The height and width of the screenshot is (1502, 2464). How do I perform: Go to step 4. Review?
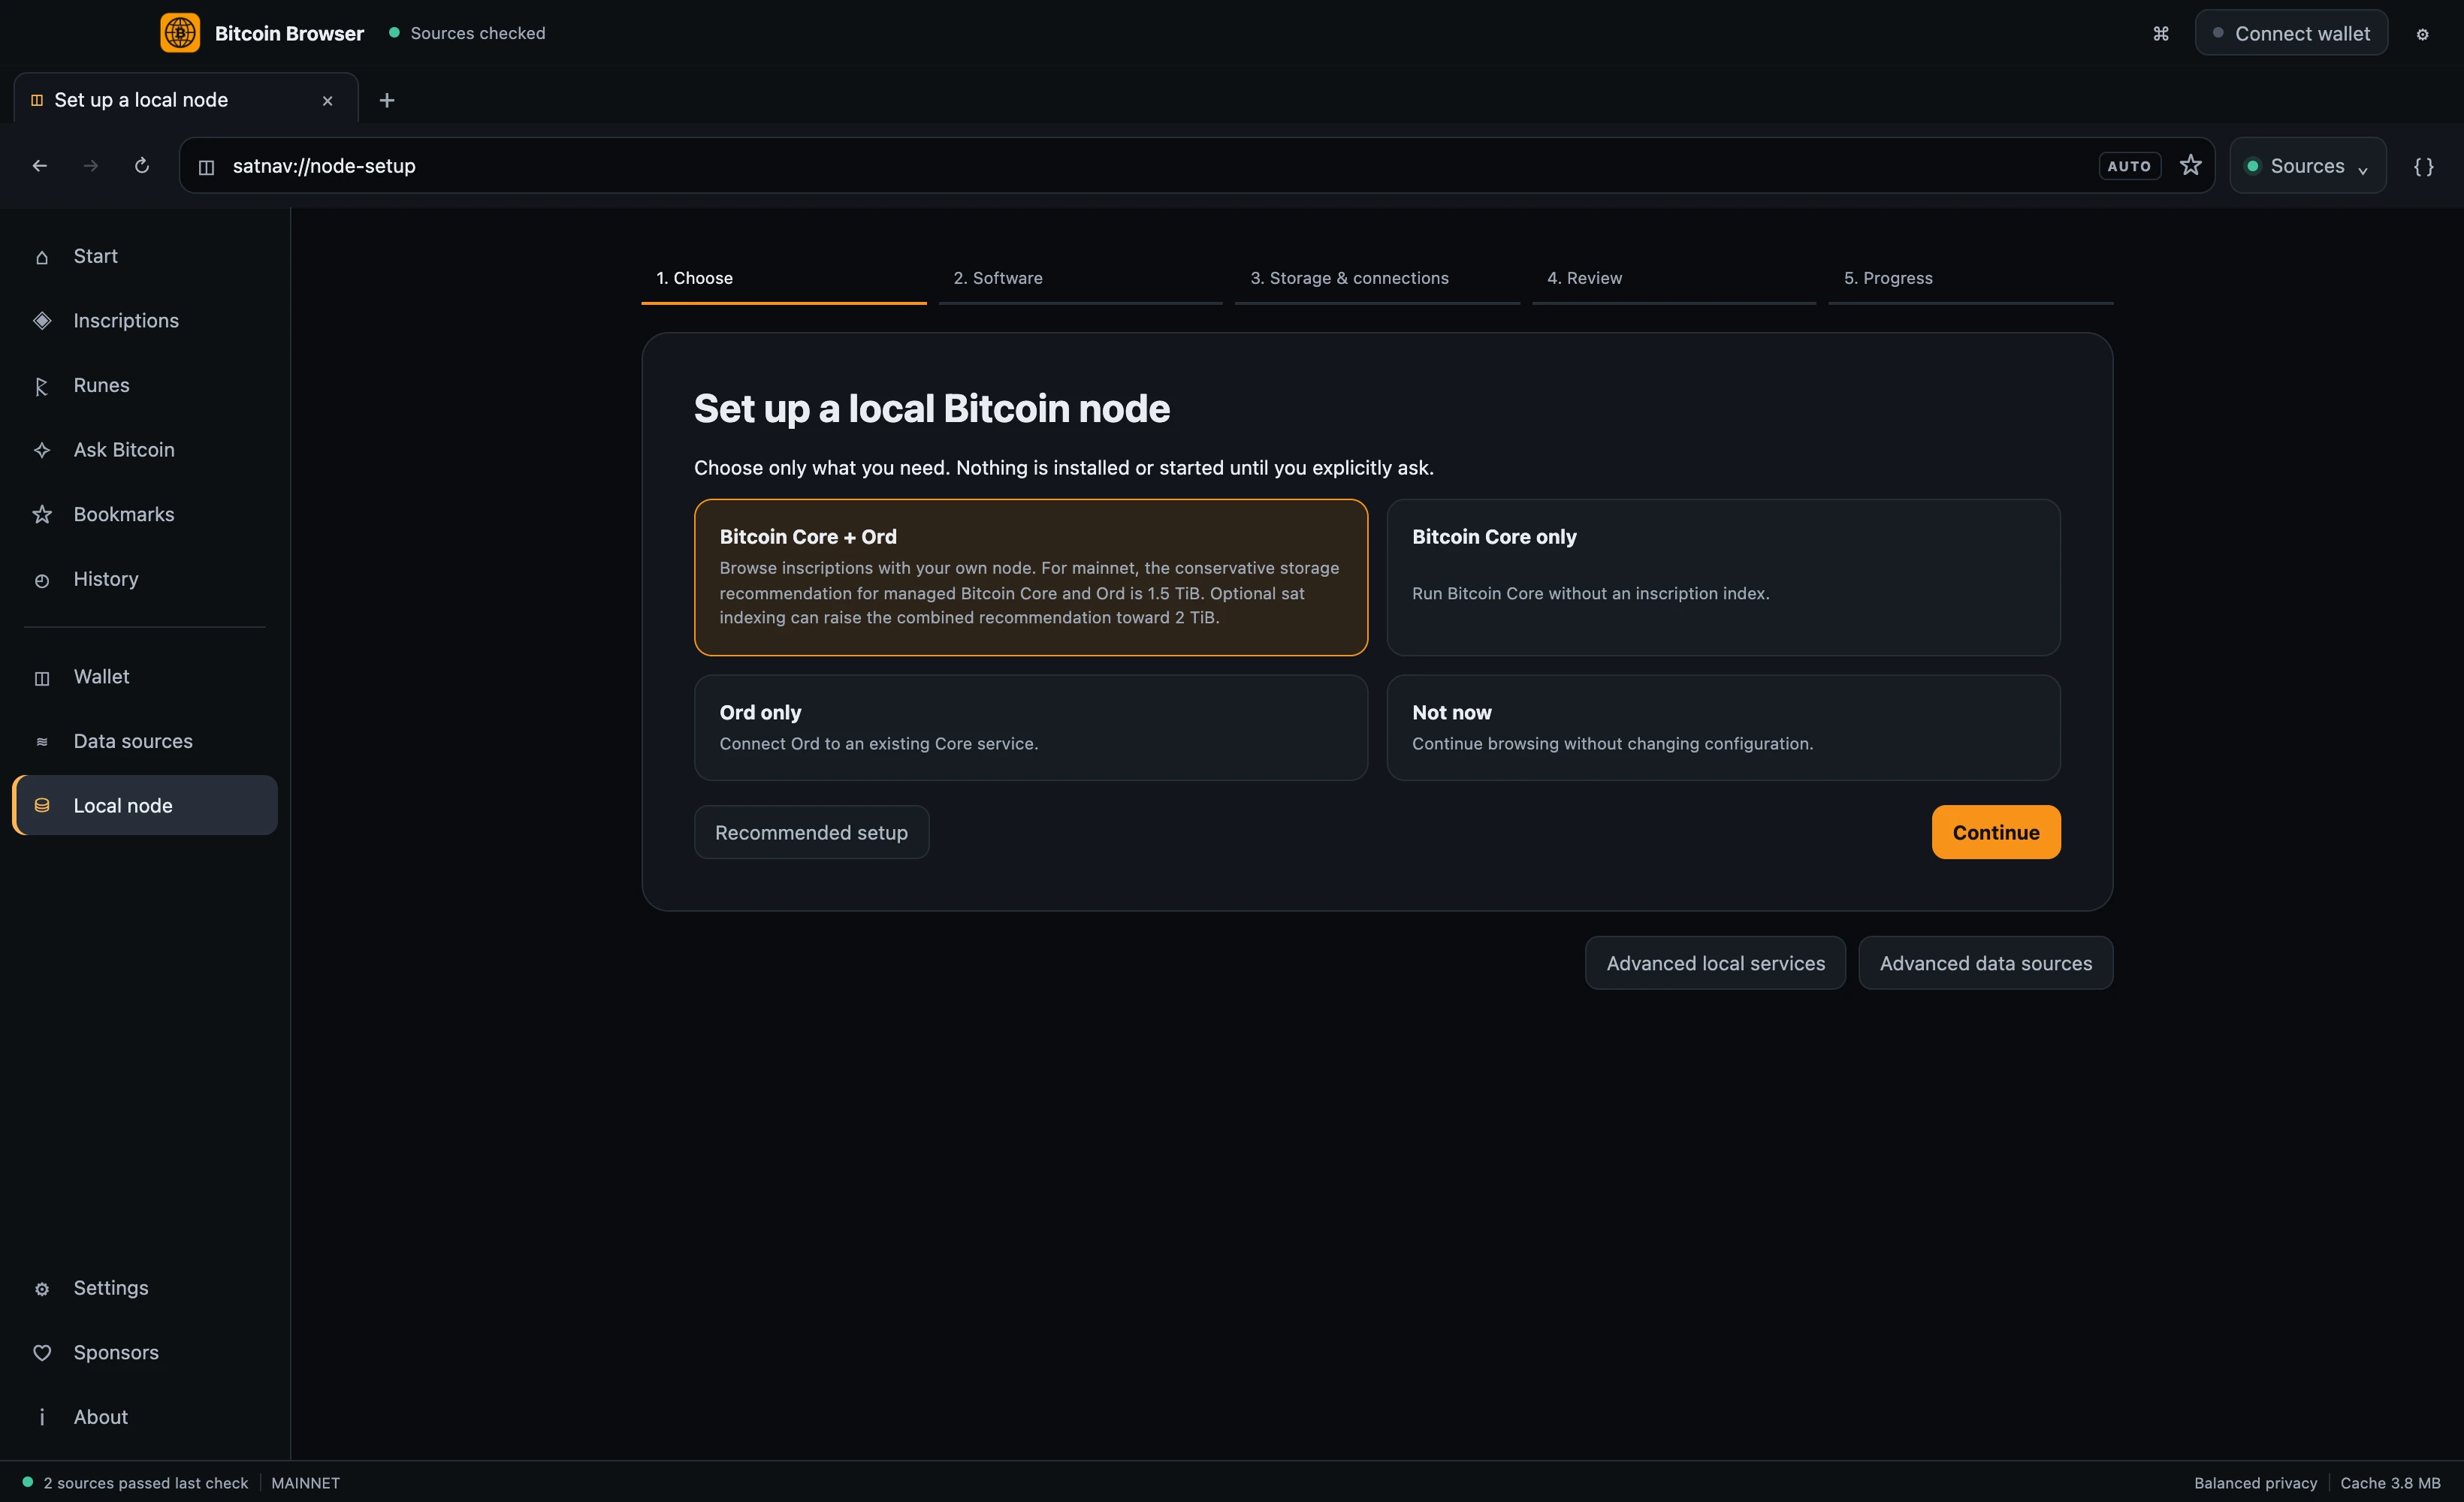click(1674, 280)
